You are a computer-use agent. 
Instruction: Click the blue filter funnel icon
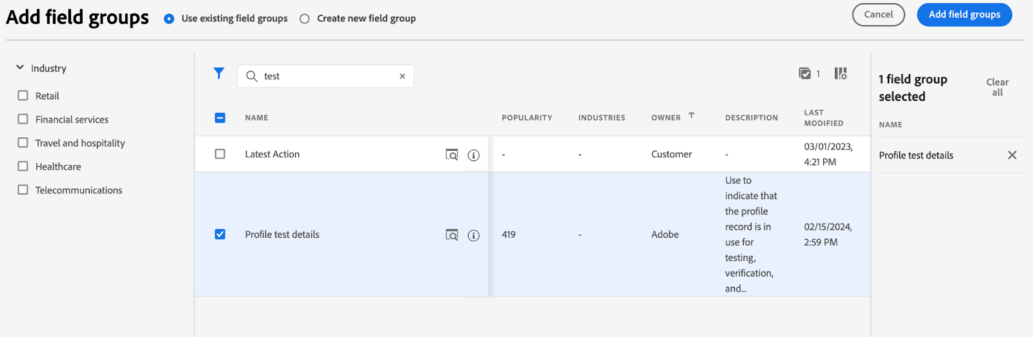(x=219, y=73)
